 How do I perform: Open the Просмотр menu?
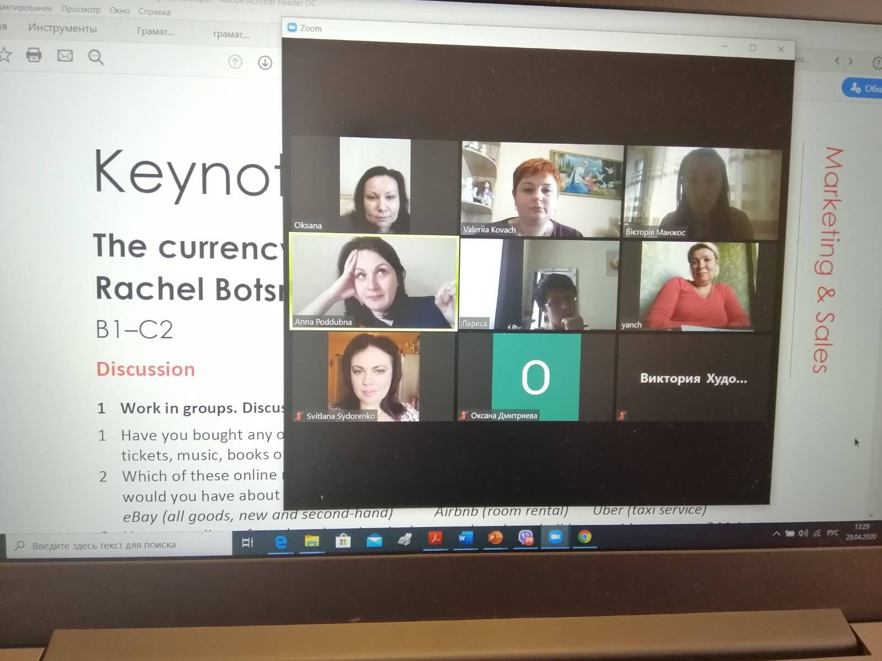click(81, 9)
